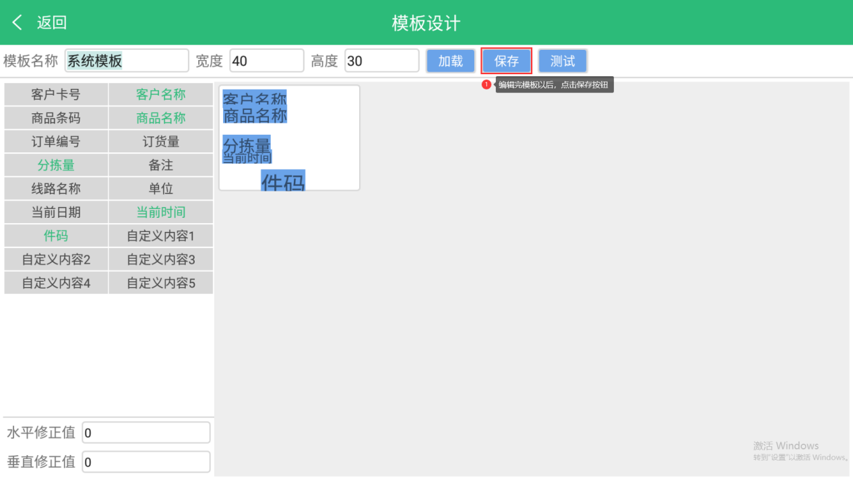
Task: Click the 水平修正值 input box
Action: (146, 433)
